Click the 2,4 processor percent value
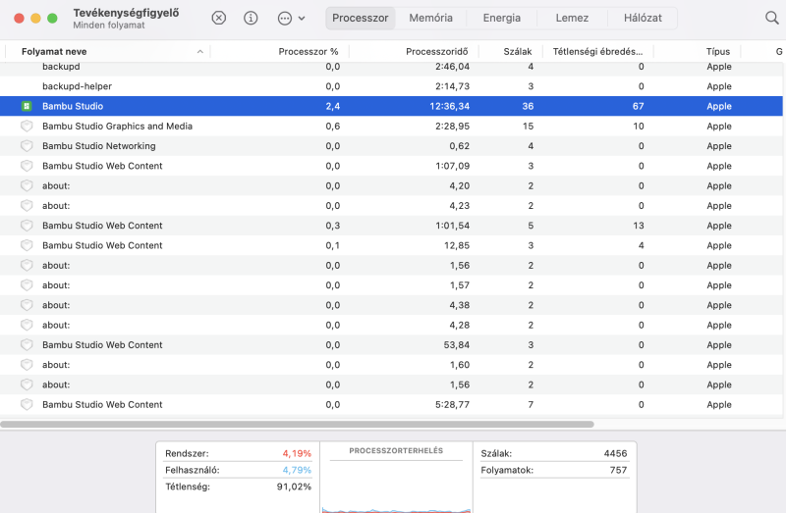The width and height of the screenshot is (786, 513). (x=333, y=106)
